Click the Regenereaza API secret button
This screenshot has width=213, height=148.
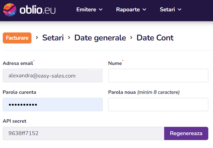click(186, 133)
